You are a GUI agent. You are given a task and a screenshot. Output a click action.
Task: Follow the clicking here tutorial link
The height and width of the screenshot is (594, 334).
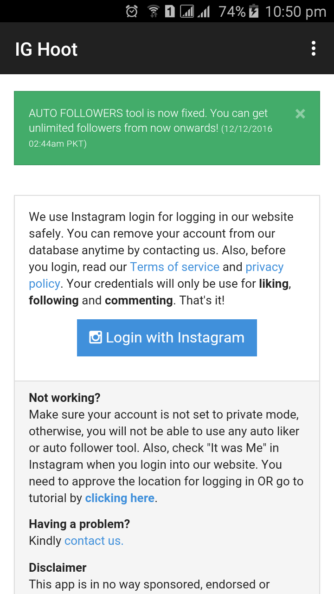coord(120,498)
